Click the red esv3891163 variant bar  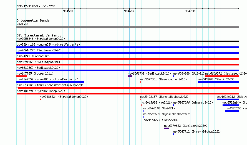pos(128,65)
